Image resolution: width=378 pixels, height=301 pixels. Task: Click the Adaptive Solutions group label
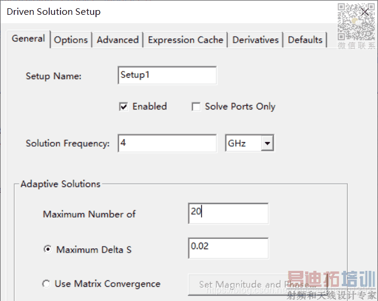coord(60,184)
